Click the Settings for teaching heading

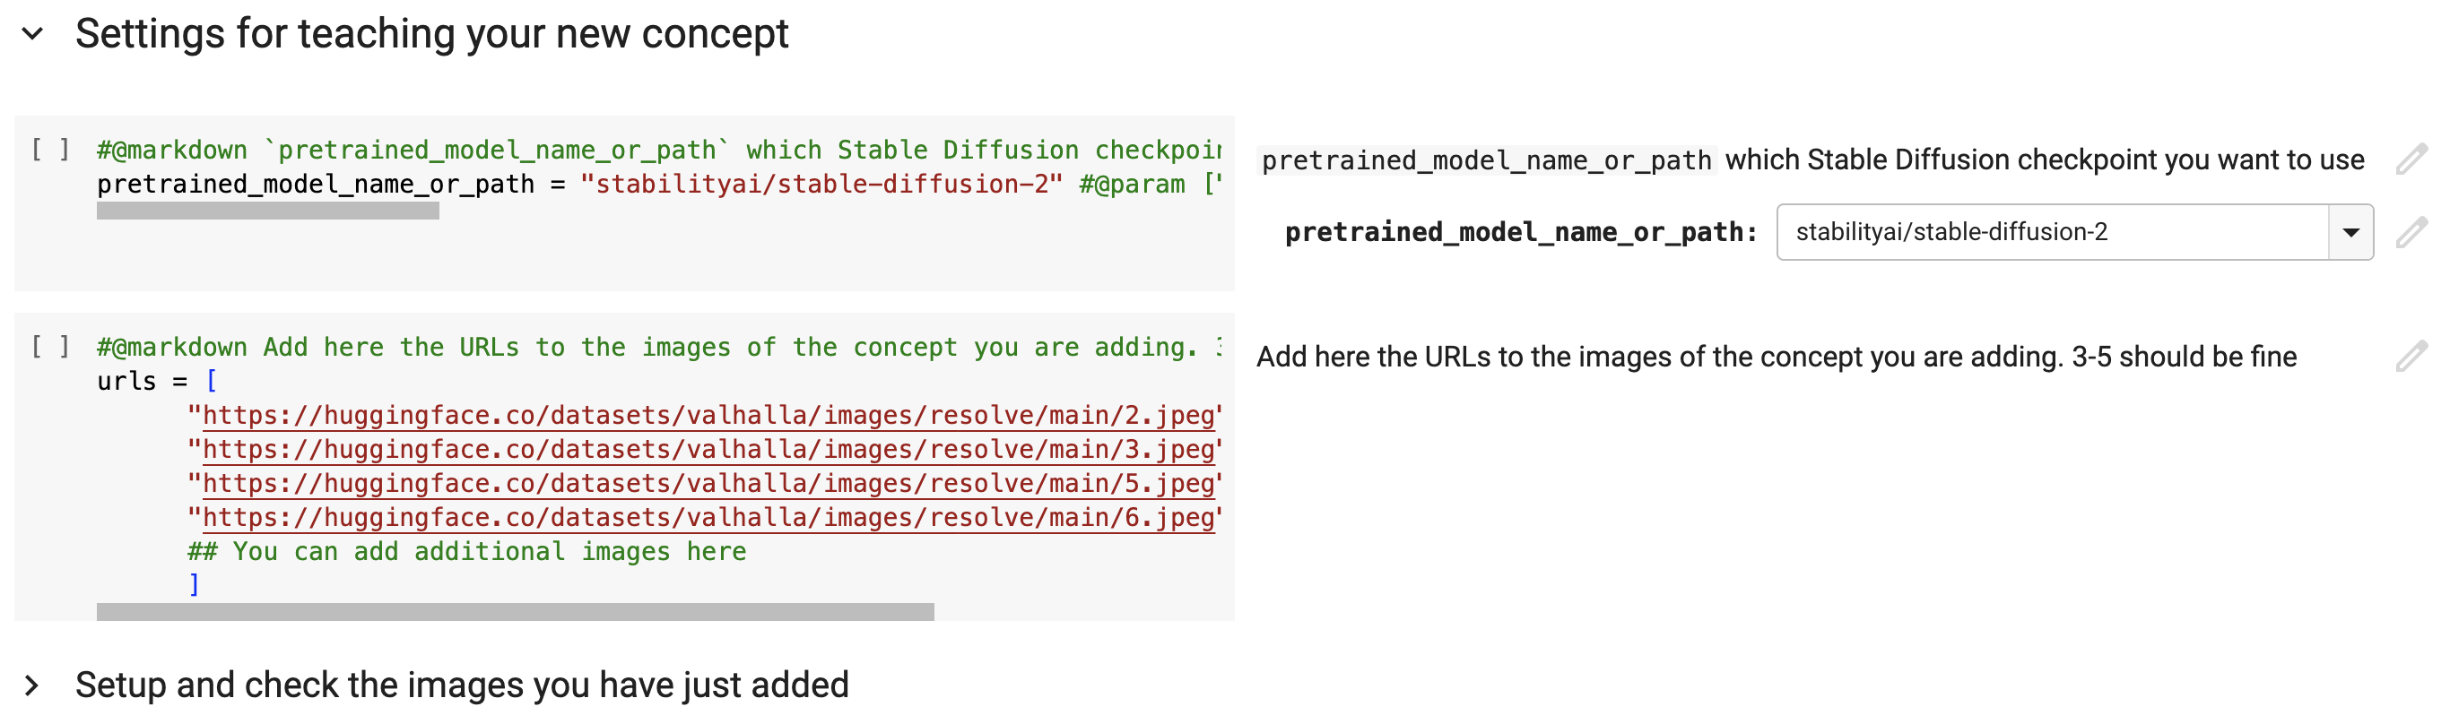tap(431, 34)
